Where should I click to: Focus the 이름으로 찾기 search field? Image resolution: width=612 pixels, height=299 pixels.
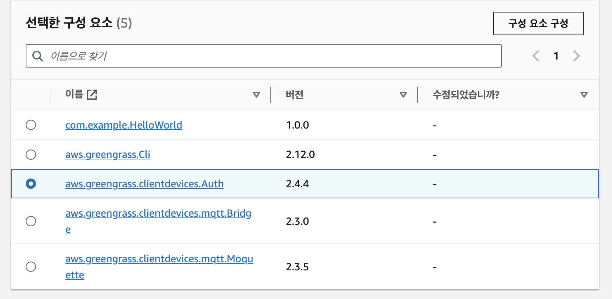[x=263, y=56]
